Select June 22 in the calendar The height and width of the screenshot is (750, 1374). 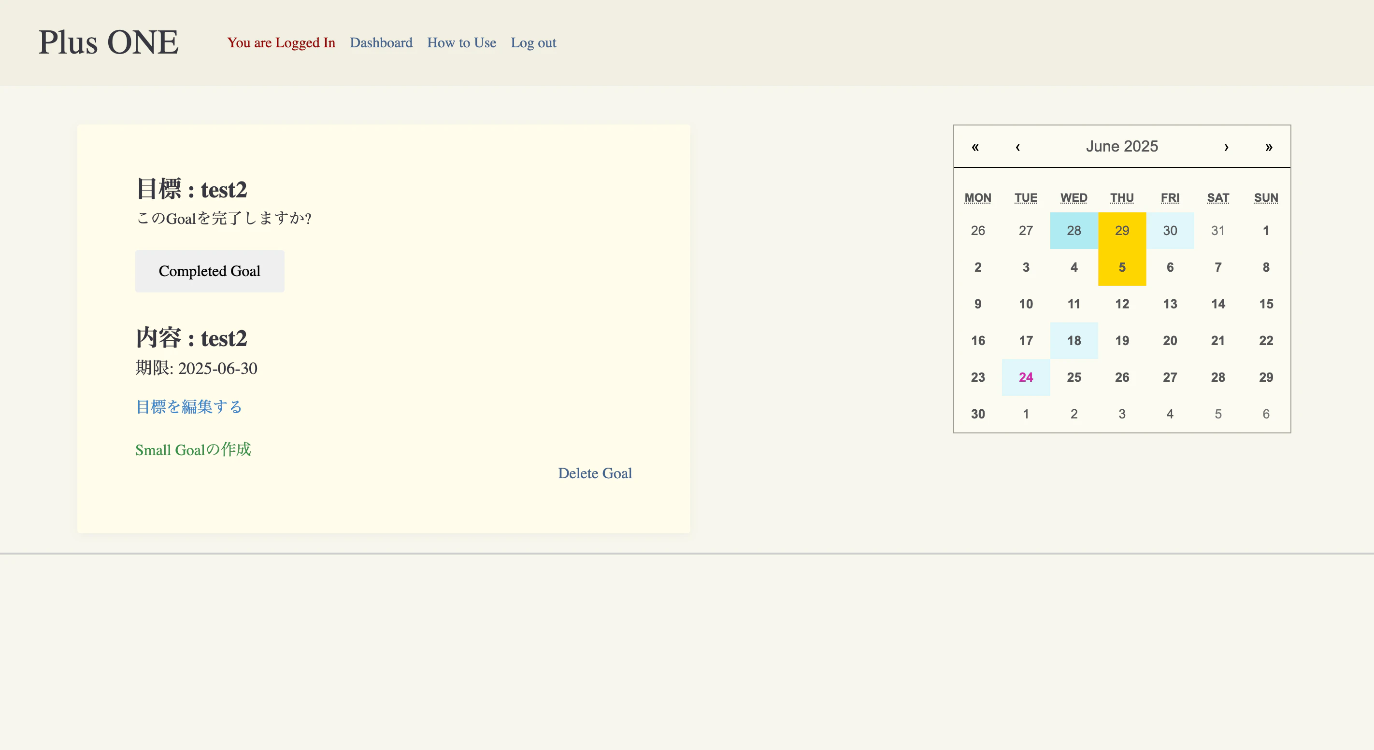1266,340
